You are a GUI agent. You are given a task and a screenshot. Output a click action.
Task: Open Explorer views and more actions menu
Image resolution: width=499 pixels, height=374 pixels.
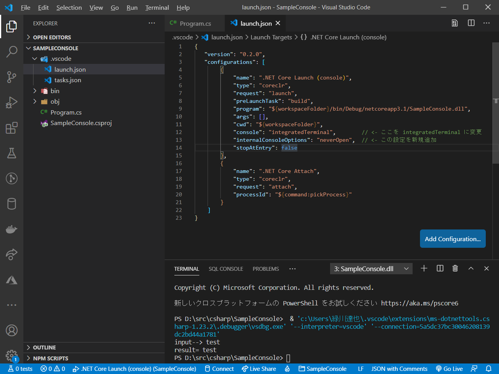tap(152, 23)
